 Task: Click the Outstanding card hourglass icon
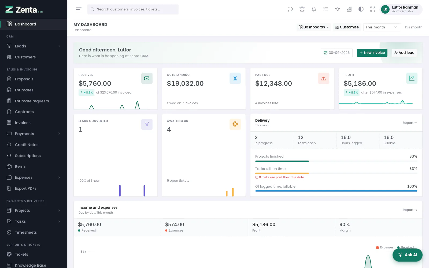tap(235, 78)
